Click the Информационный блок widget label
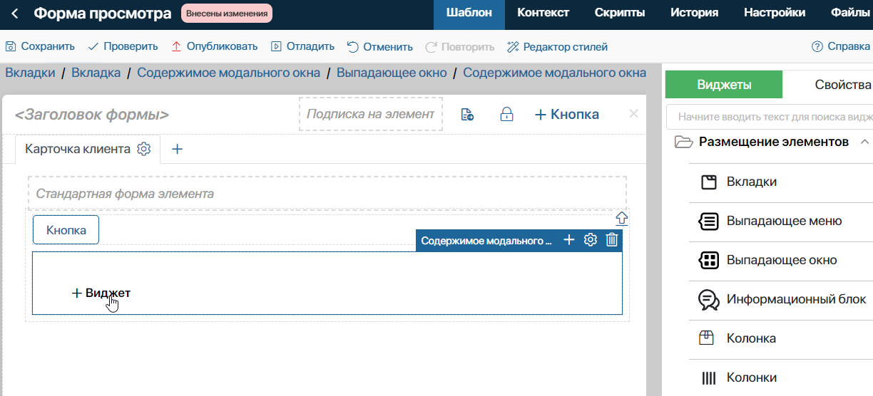This screenshot has width=873, height=396. (797, 299)
